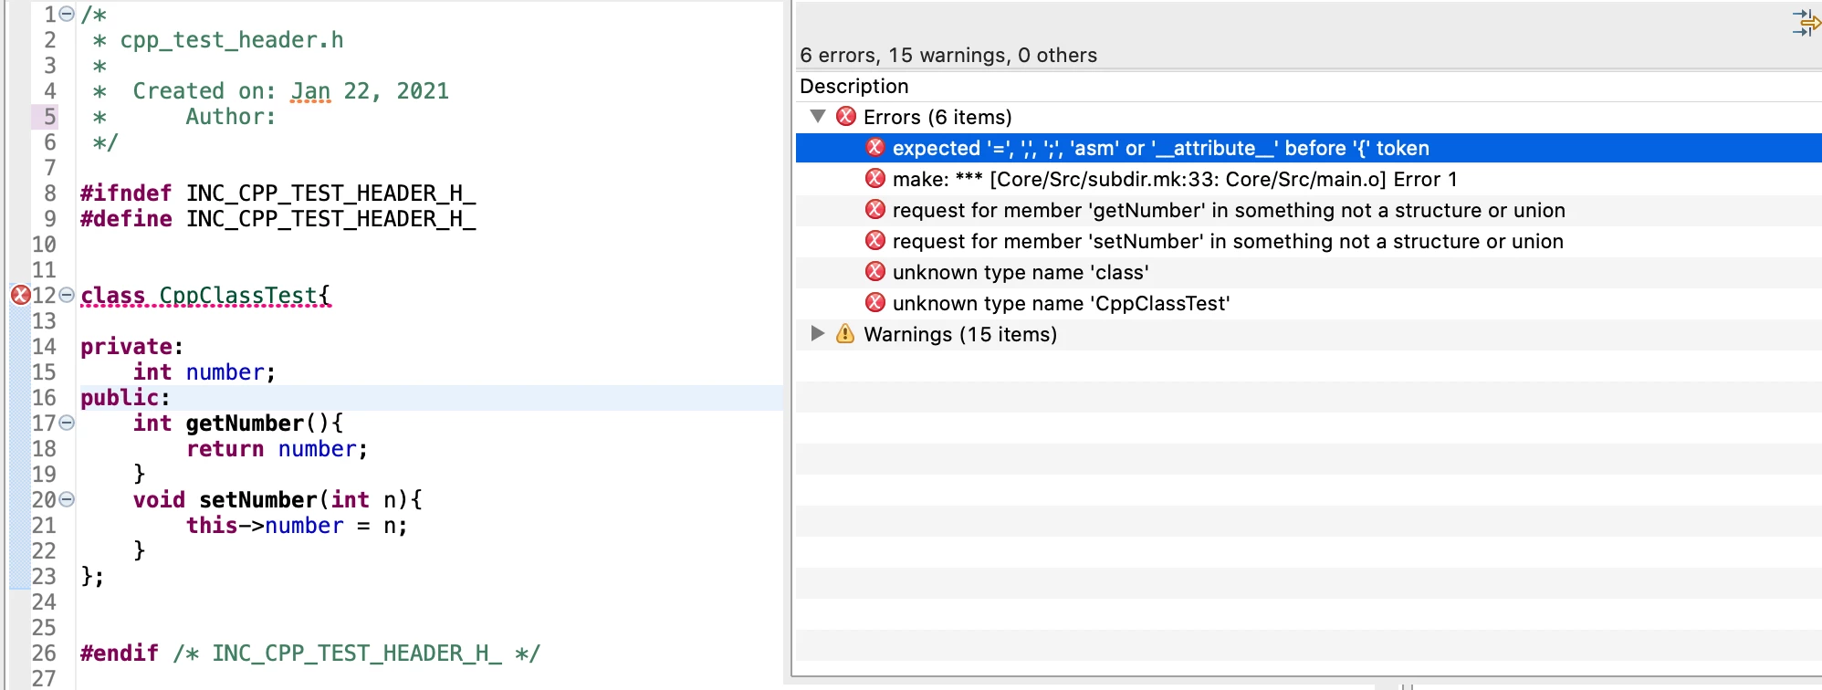Image resolution: width=1822 pixels, height=690 pixels.
Task: Click the '6 errors, 15 warnings, 0 others' summary
Action: (x=948, y=55)
